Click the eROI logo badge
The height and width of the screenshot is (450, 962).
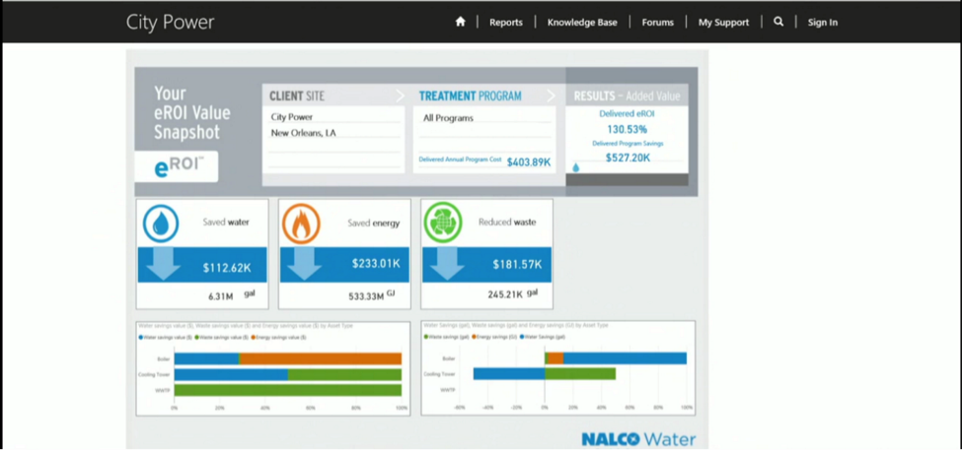point(177,166)
